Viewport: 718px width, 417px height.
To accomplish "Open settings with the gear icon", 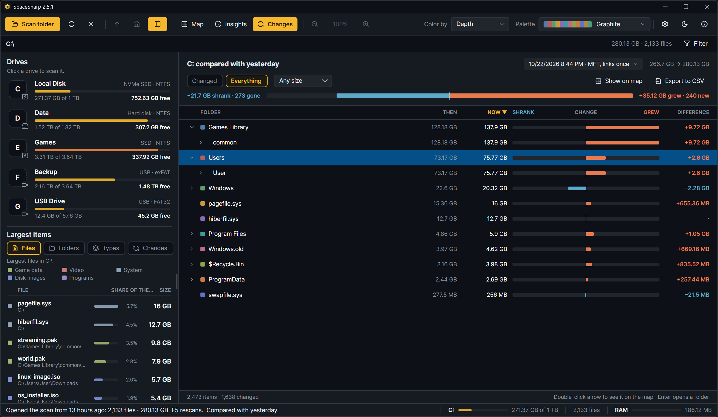I will point(665,24).
